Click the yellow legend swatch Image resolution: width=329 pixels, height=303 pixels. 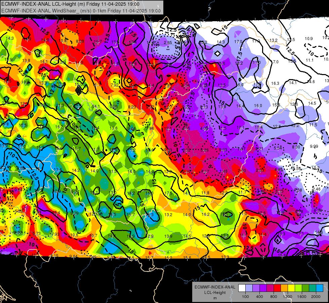coord(291,288)
